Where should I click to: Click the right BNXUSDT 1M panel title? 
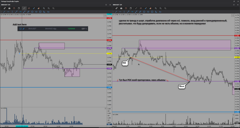click(117, 5)
